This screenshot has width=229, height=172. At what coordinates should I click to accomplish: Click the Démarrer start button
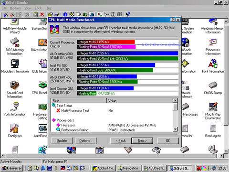tap(12, 168)
